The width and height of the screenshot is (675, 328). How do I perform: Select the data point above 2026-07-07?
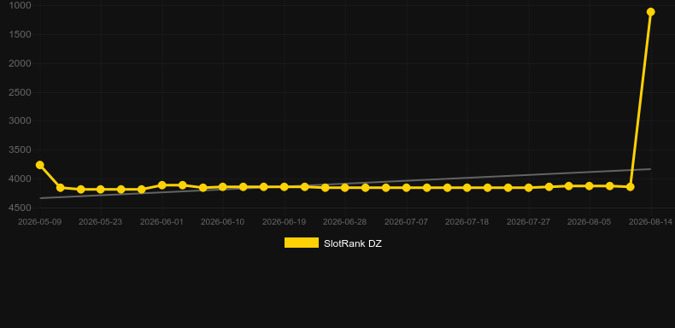coord(407,188)
